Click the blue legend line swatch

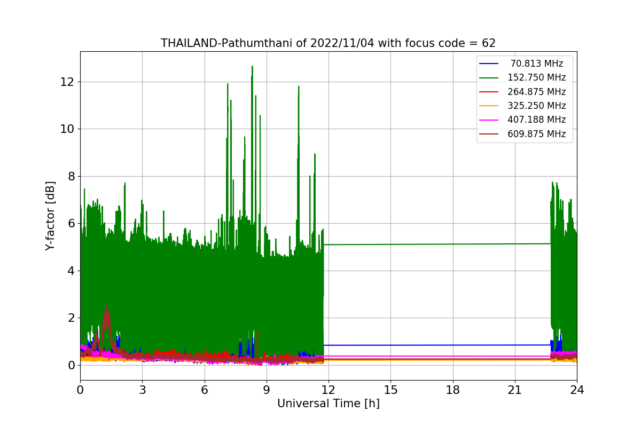pyautogui.click(x=489, y=64)
